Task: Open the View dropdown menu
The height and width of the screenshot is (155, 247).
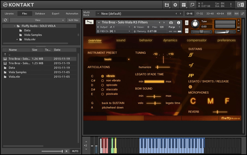Action: pos(38,20)
